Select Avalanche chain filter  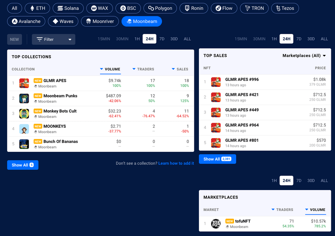point(26,21)
